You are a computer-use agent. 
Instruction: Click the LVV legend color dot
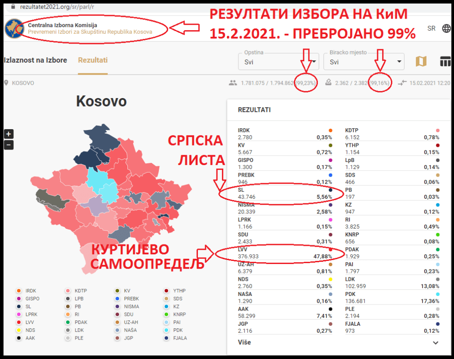click(19, 322)
